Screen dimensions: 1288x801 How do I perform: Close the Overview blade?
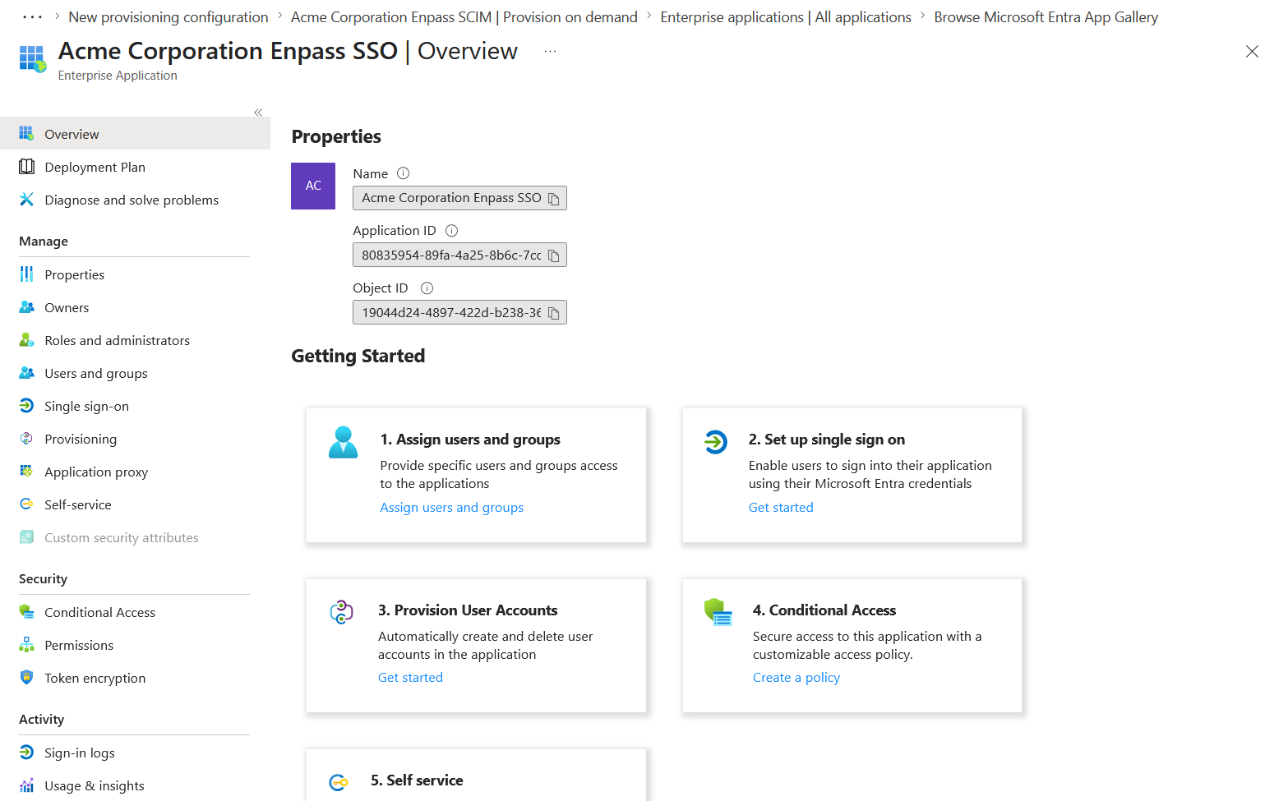[x=1252, y=52]
